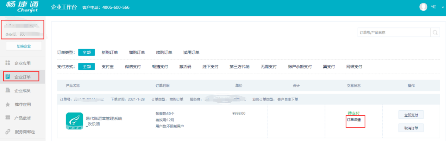Click the search magnifier icon
This screenshot has width=446, height=141.
tap(435, 32)
